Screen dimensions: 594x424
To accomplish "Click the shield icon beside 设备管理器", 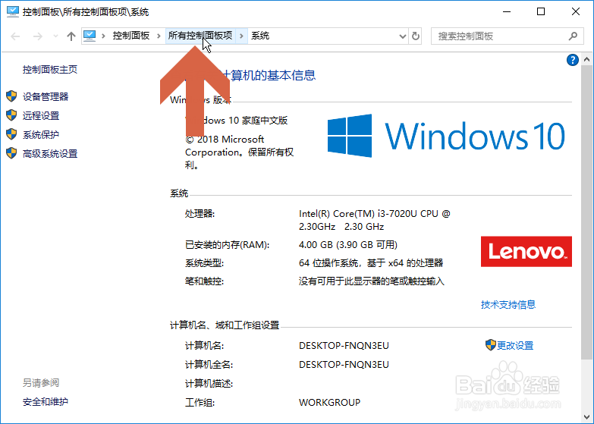I will (11, 96).
